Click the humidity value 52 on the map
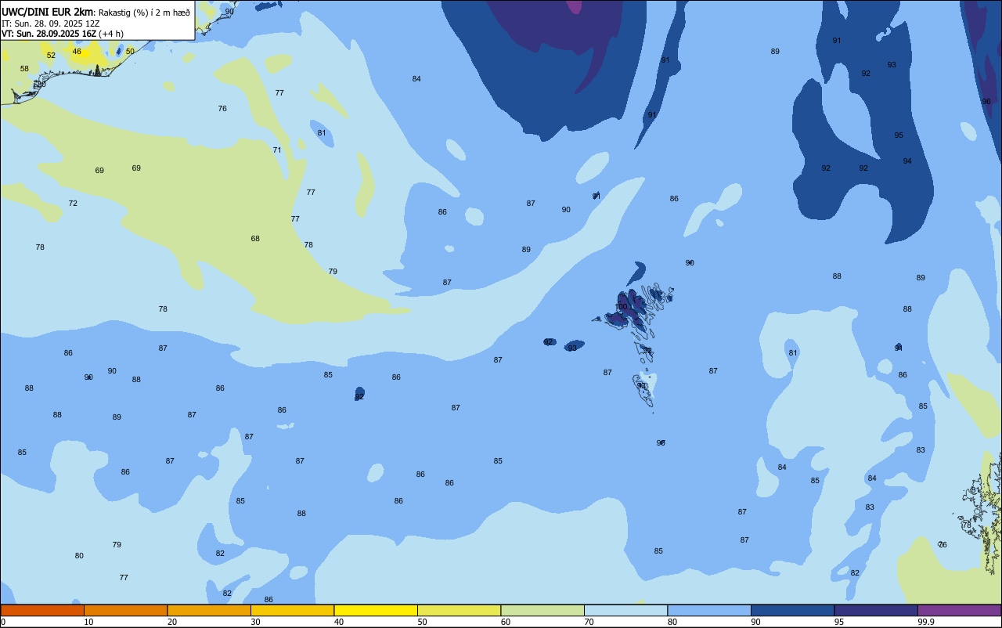 51,56
